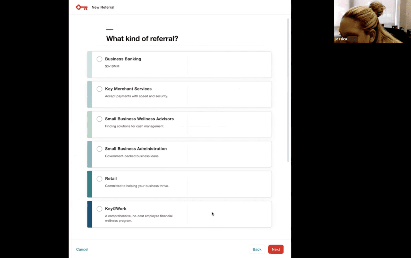Choose the Retail referral option
This screenshot has height=258, width=411.
99,179
